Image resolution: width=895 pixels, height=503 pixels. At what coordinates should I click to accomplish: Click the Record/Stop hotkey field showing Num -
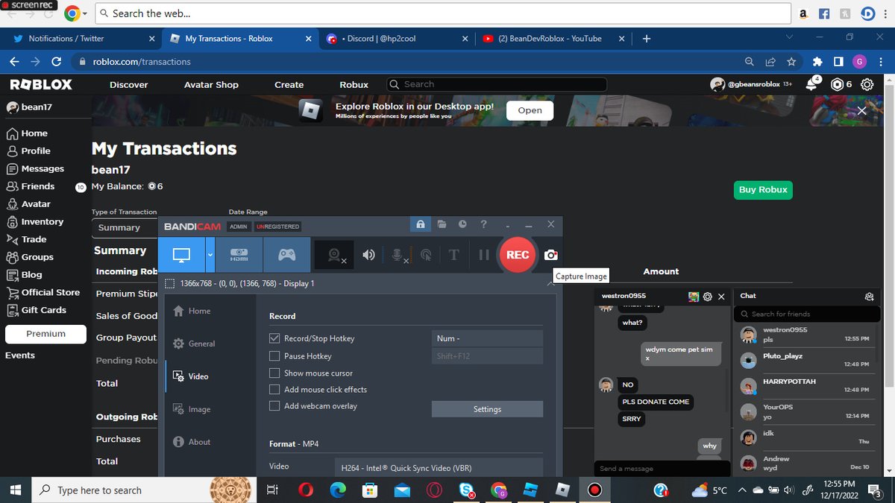tap(487, 338)
